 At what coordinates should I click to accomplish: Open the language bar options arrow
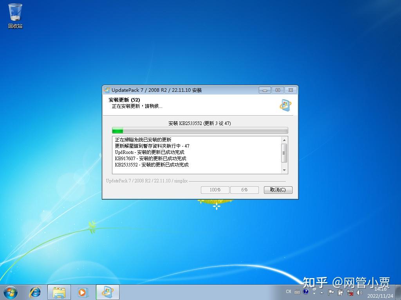[x=314, y=294]
